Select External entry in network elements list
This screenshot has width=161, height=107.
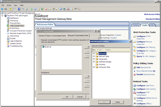point(47,47)
